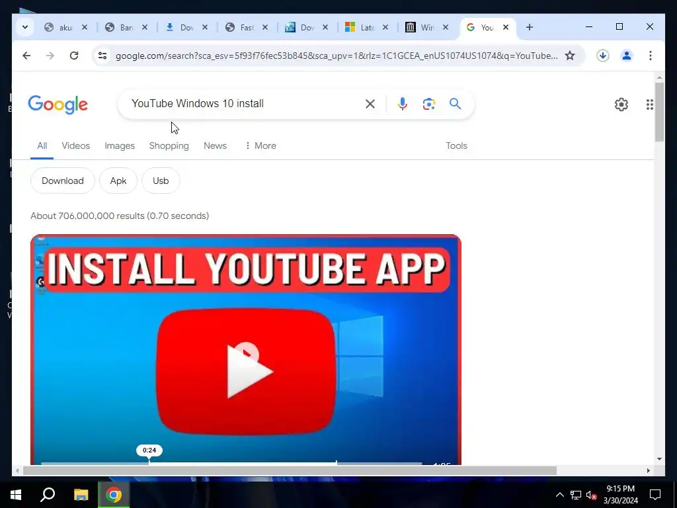The height and width of the screenshot is (508, 677).
Task: Close the 'aku' tab
Action: pyautogui.click(x=85, y=27)
